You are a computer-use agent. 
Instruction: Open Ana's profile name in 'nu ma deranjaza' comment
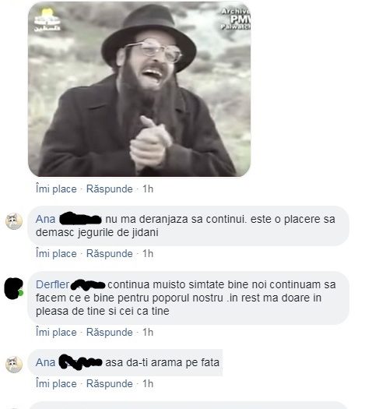coord(46,219)
